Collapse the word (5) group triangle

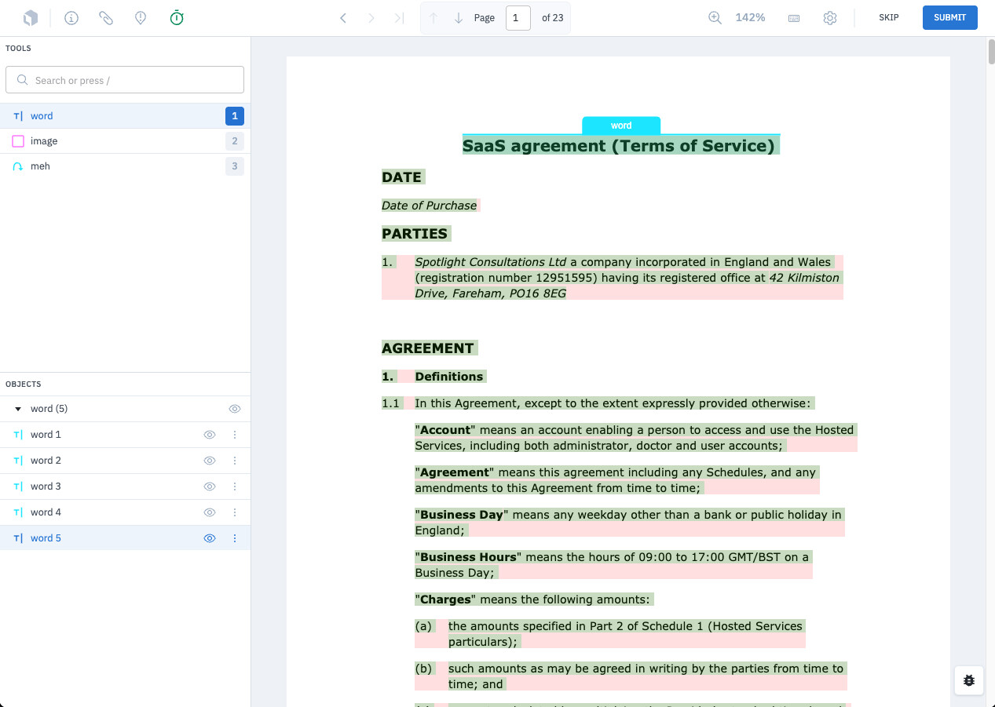tap(18, 409)
